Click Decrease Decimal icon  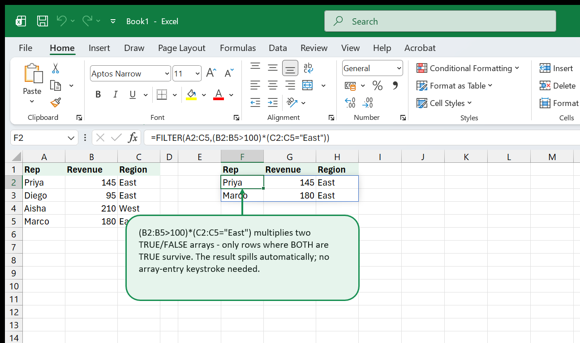[368, 103]
